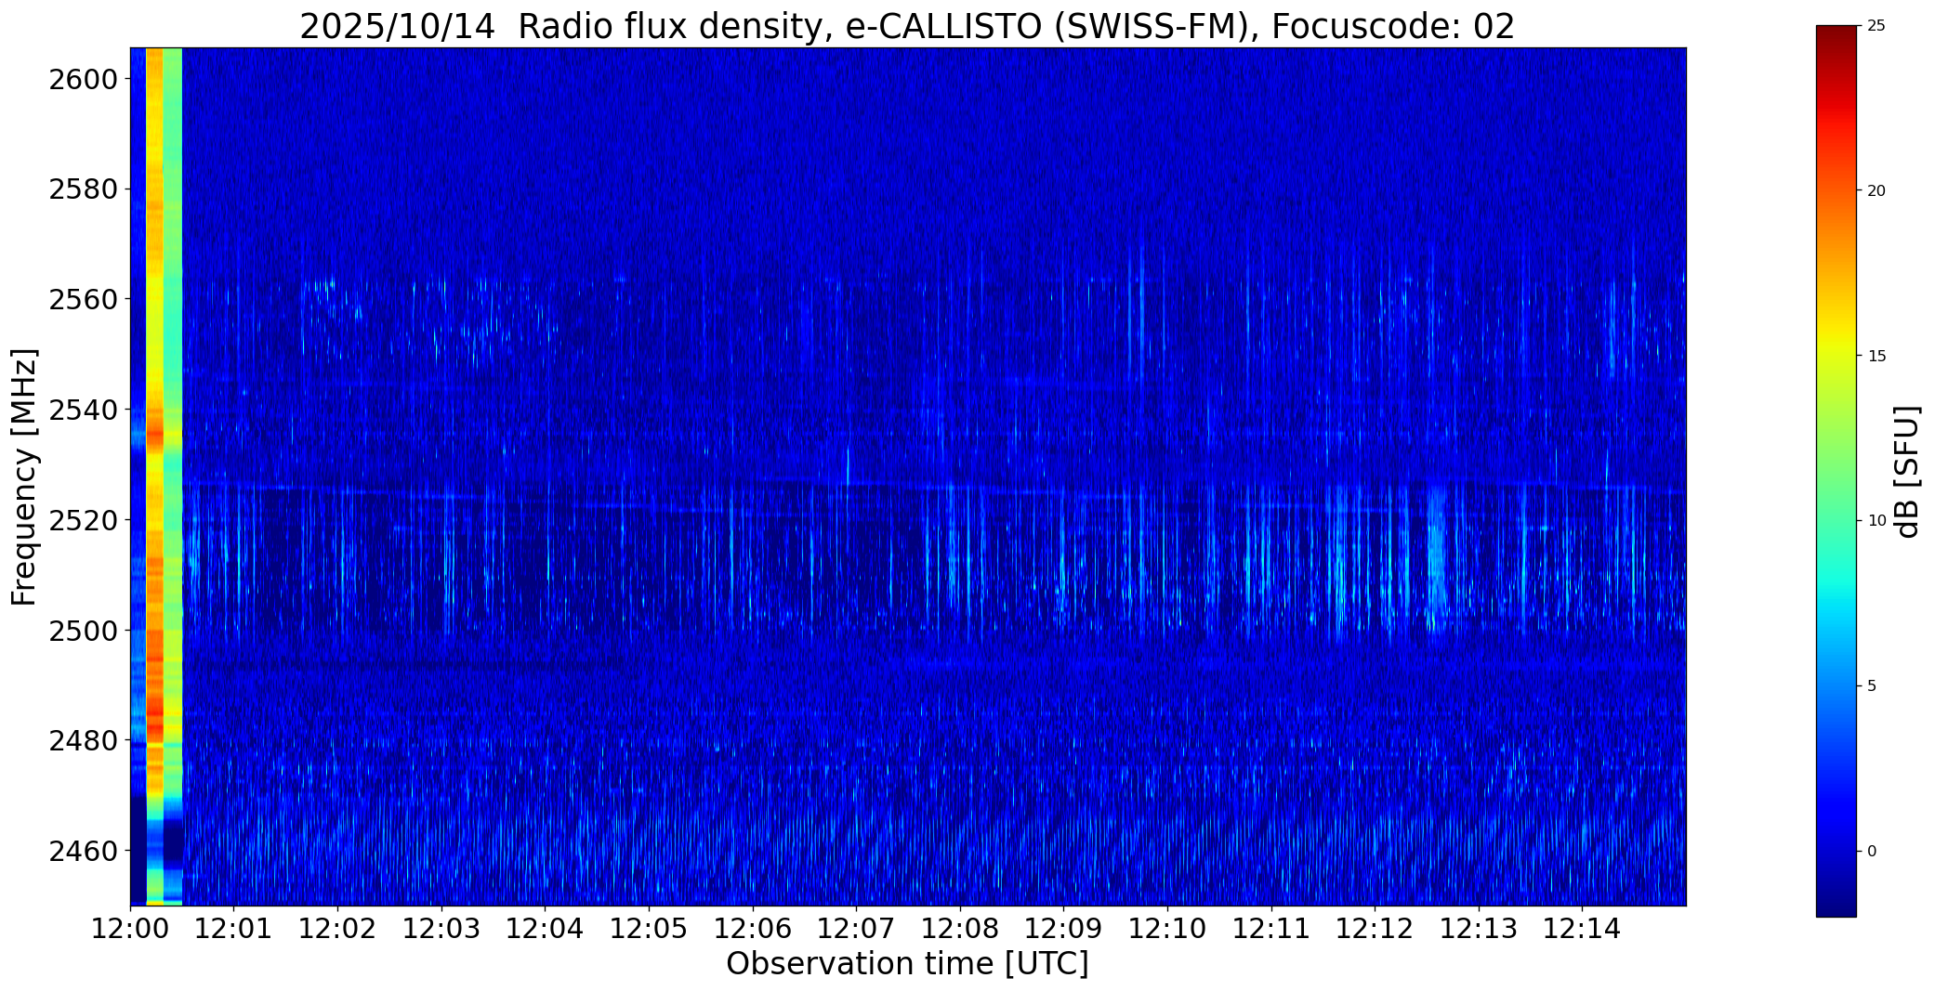Click the 12:10 time tick label
Image resolution: width=1935 pixels, height=991 pixels.
tap(1167, 929)
